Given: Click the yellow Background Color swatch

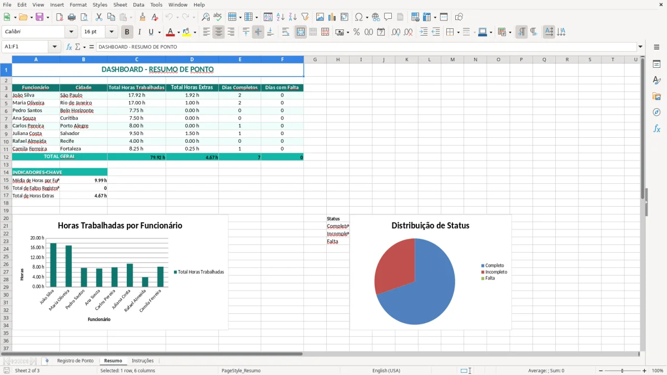Looking at the screenshot, I should 187,32.
